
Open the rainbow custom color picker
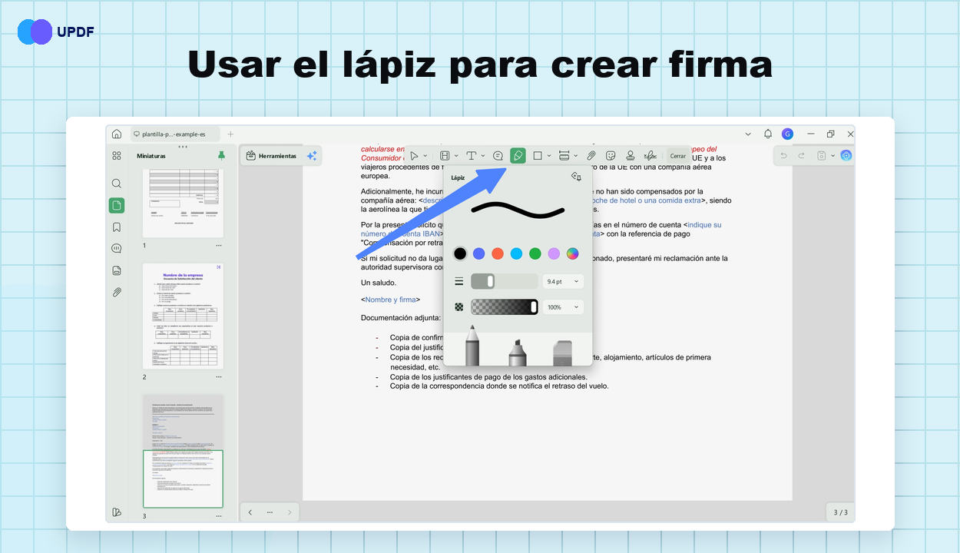click(572, 253)
